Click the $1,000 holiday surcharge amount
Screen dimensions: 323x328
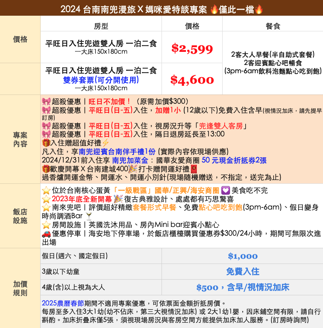click(243, 256)
